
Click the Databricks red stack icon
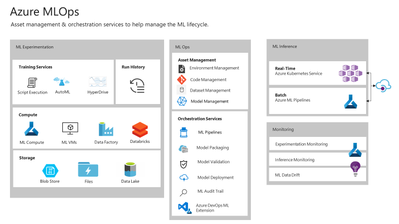coord(140,129)
